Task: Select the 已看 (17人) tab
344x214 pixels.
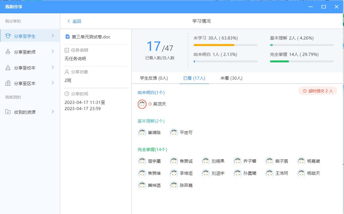Action: tap(194, 78)
